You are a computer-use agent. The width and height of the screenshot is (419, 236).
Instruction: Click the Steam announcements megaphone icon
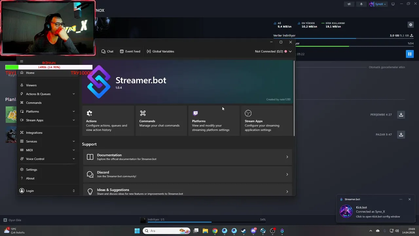tap(349, 4)
